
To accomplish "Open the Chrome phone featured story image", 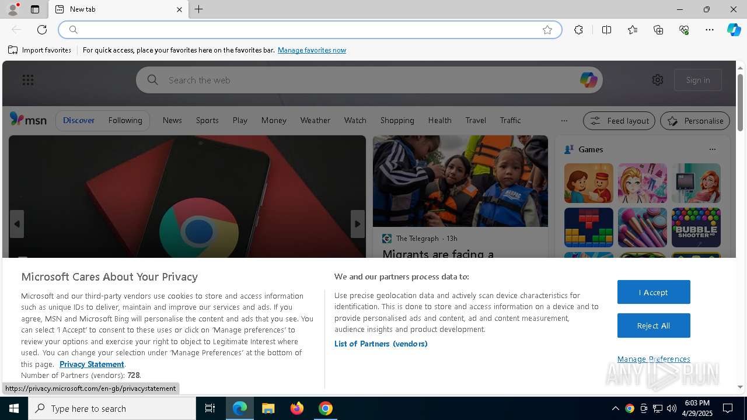I will [187, 197].
